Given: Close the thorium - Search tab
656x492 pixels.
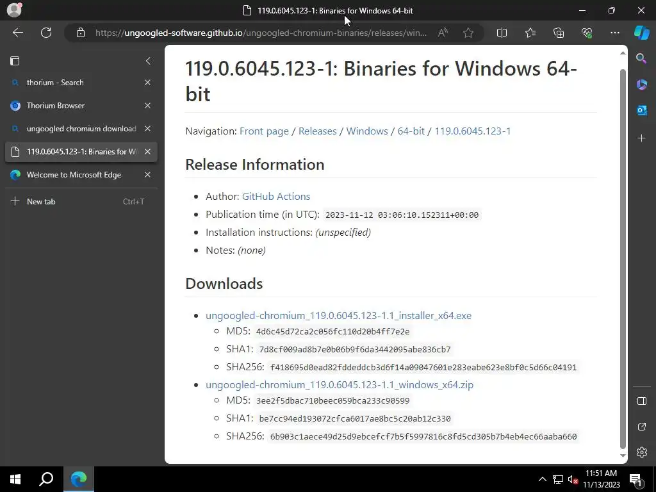Looking at the screenshot, I should pyautogui.click(x=147, y=83).
